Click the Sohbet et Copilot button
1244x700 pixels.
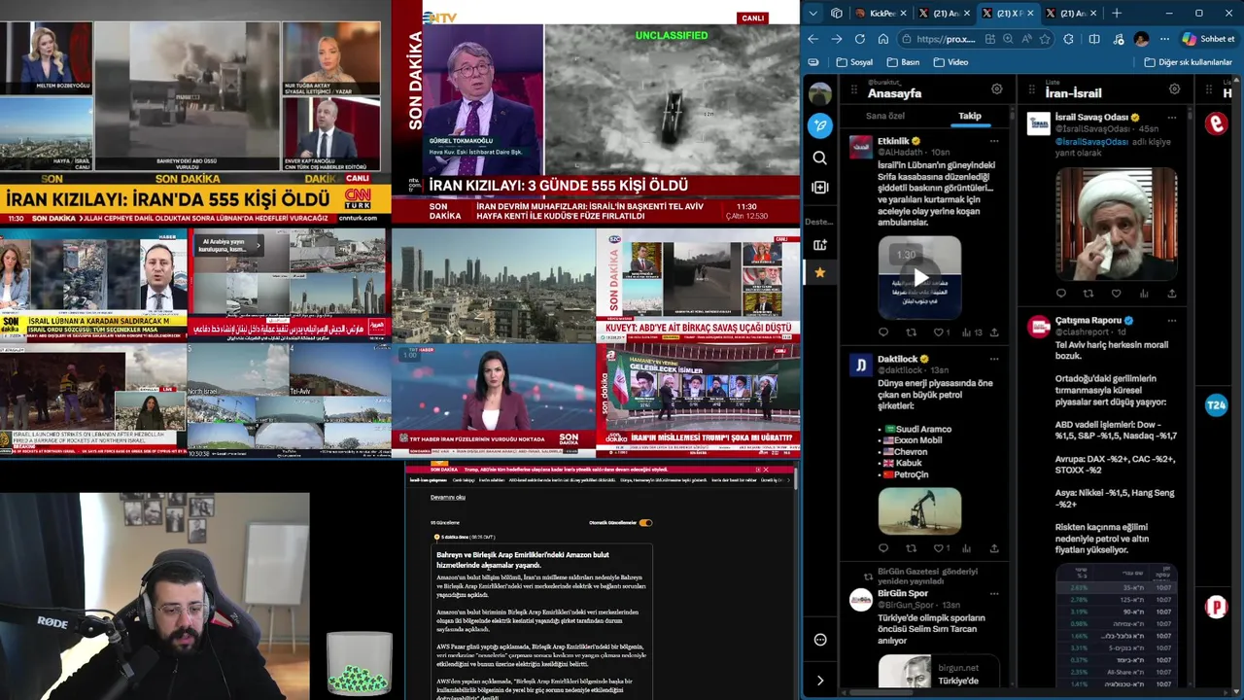pos(1209,39)
